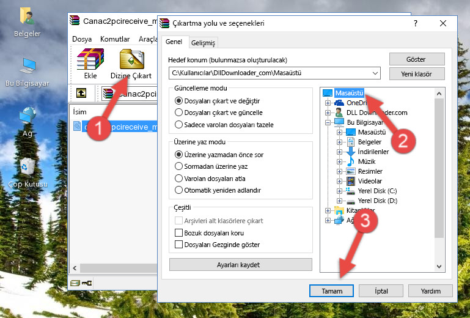Expand the Müzik tree node
This screenshot has height=318, width=470.
(339, 161)
